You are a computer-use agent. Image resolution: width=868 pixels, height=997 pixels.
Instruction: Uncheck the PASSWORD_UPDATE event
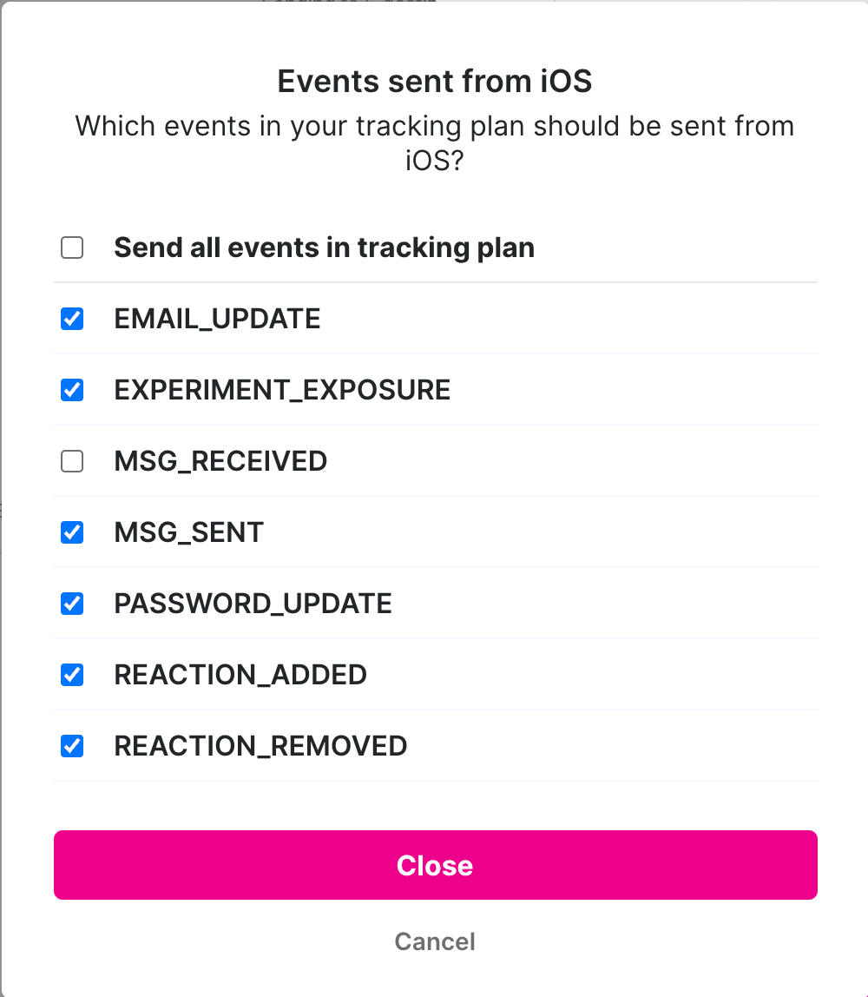click(x=72, y=604)
